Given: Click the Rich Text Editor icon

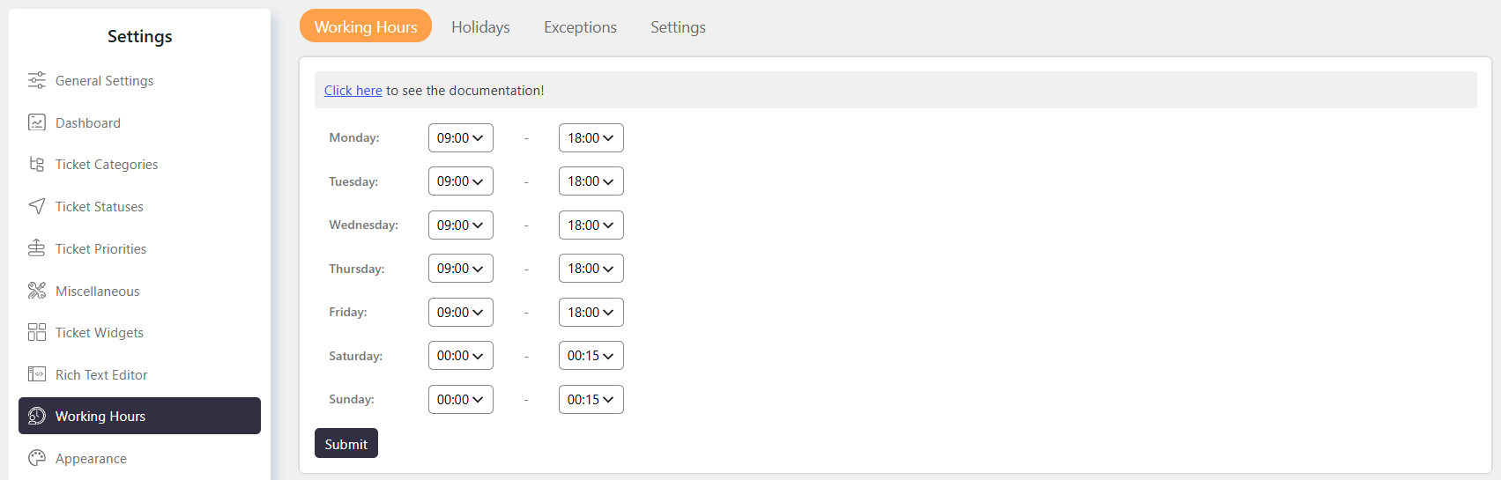Looking at the screenshot, I should [36, 374].
